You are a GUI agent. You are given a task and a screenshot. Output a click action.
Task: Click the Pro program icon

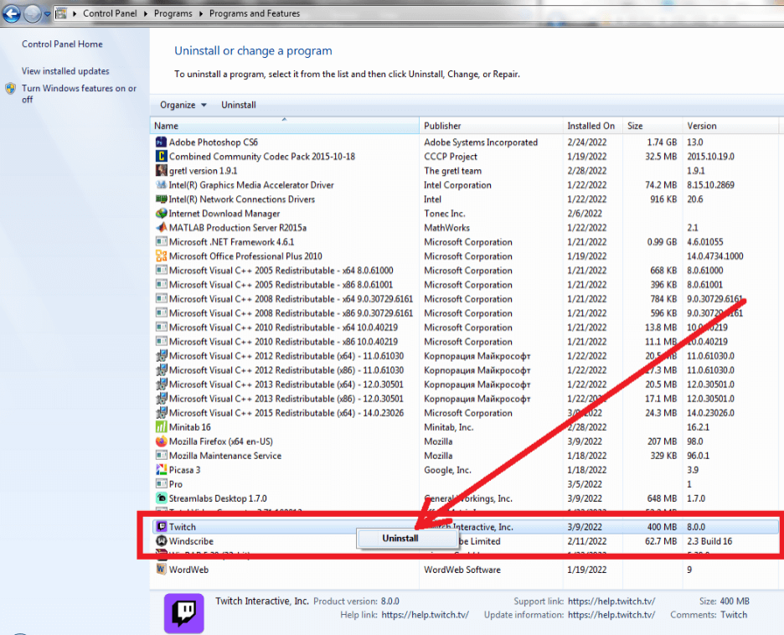point(161,484)
